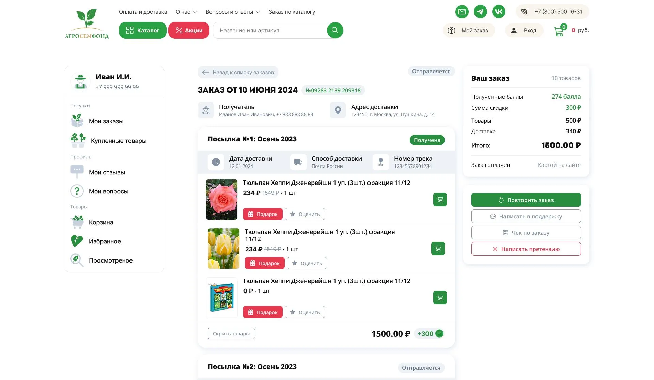Click the search field «Название или артикул»
This screenshot has width=654, height=380.
[270, 31]
